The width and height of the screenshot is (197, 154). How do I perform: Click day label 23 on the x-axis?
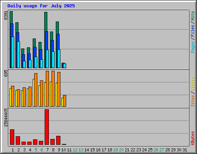[x=139, y=150]
